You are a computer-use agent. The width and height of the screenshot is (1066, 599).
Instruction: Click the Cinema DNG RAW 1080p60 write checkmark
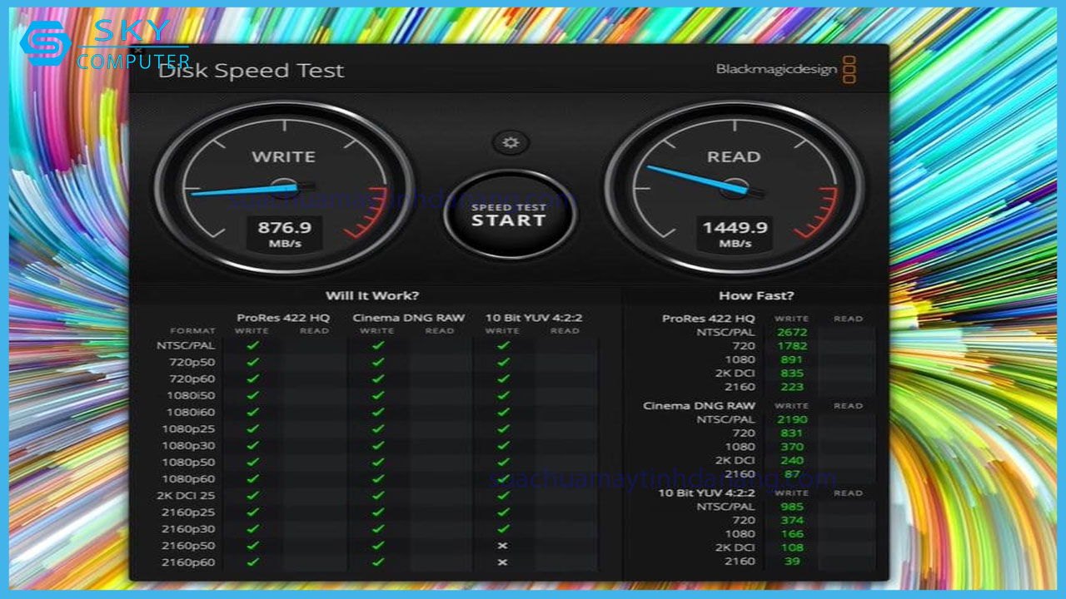(378, 479)
